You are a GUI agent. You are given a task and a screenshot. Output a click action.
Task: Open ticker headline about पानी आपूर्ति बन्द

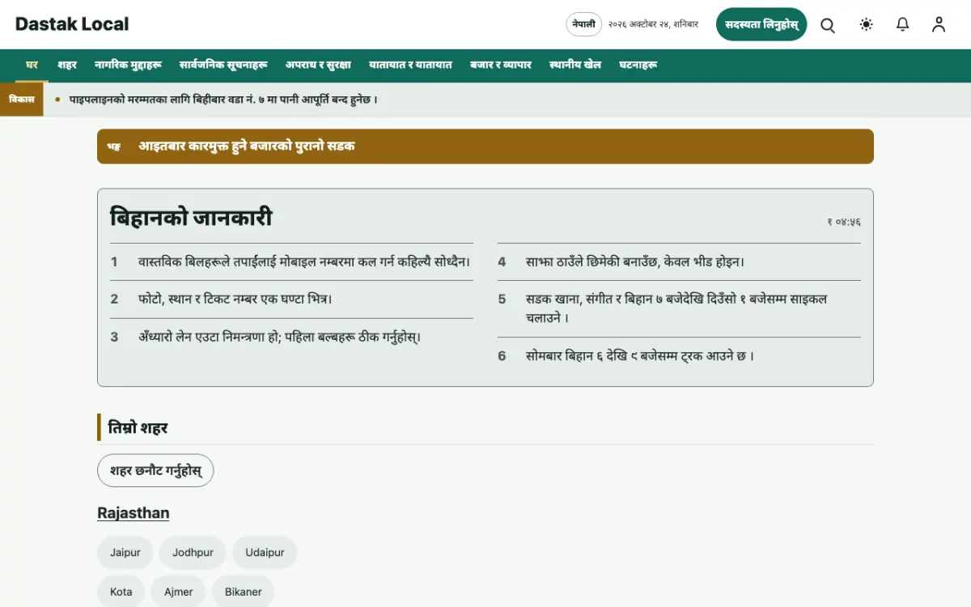click(223, 100)
